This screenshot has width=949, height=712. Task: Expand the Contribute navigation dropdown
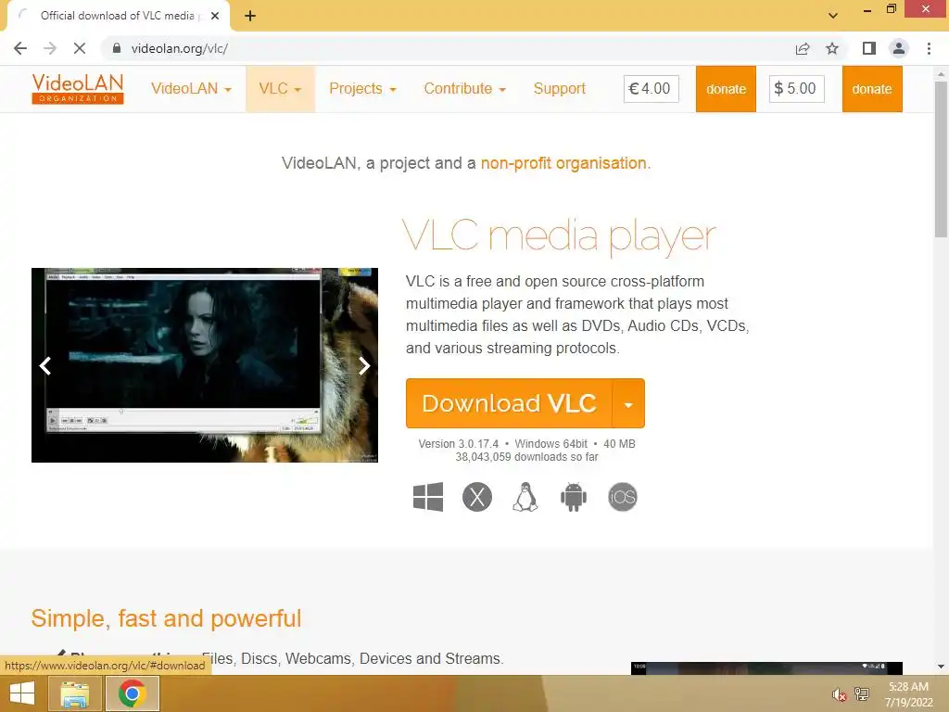465,89
